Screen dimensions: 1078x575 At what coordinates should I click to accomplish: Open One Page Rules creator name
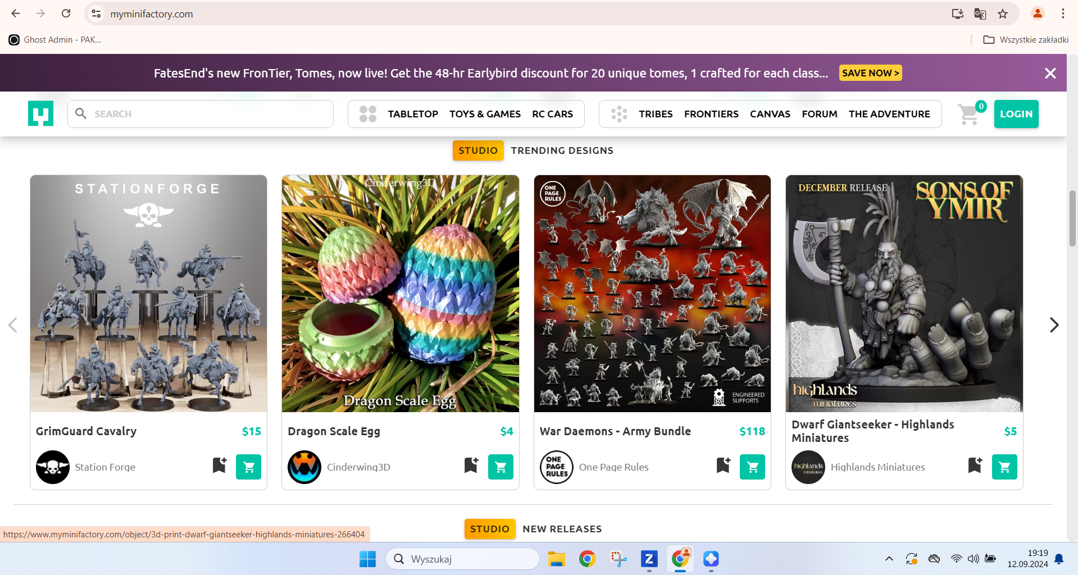pos(613,467)
